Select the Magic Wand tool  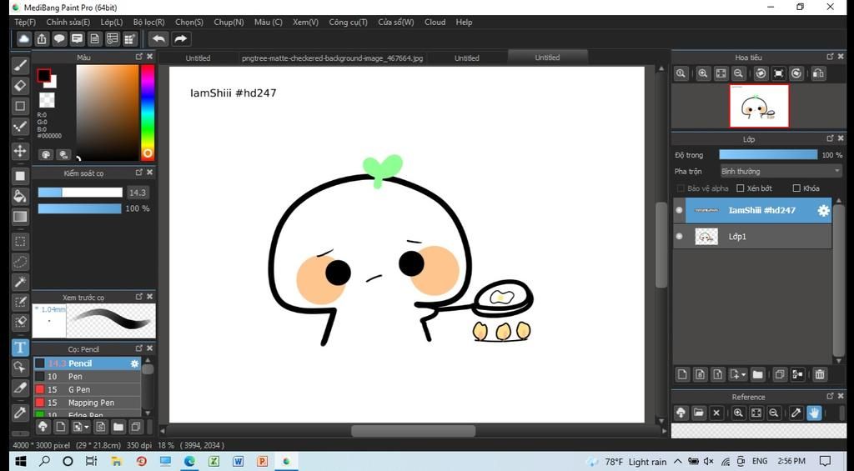click(20, 282)
